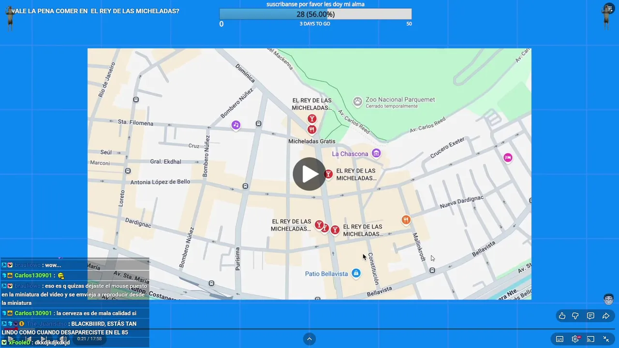This screenshot has width=619, height=348.
Task: Like the video with thumbs up
Action: (562, 316)
